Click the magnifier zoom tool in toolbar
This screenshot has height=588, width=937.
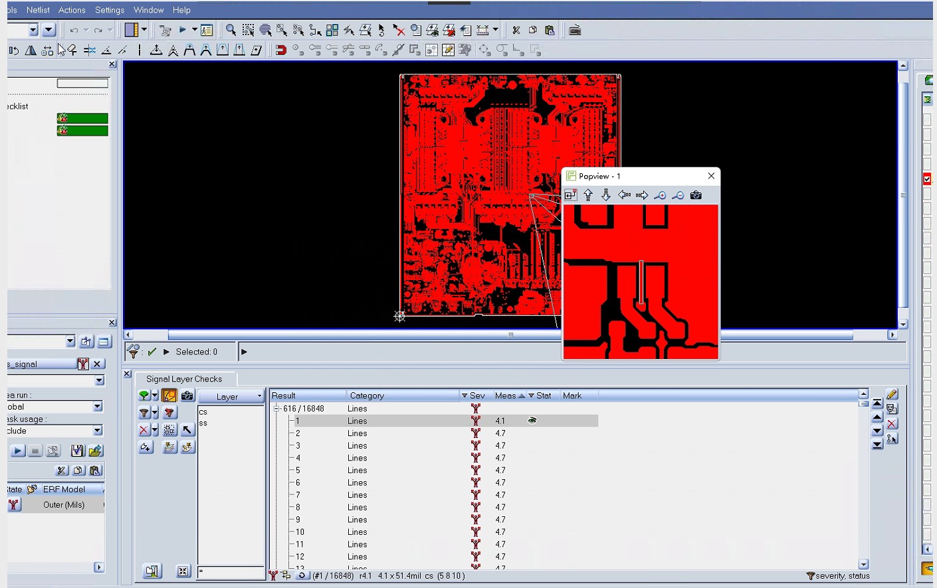pos(231,30)
